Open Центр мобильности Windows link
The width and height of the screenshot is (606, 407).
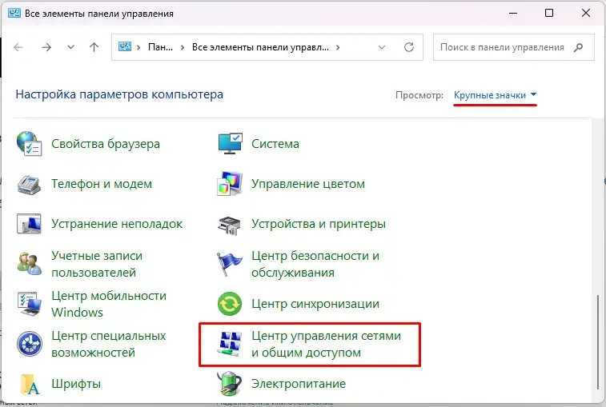coord(109,304)
